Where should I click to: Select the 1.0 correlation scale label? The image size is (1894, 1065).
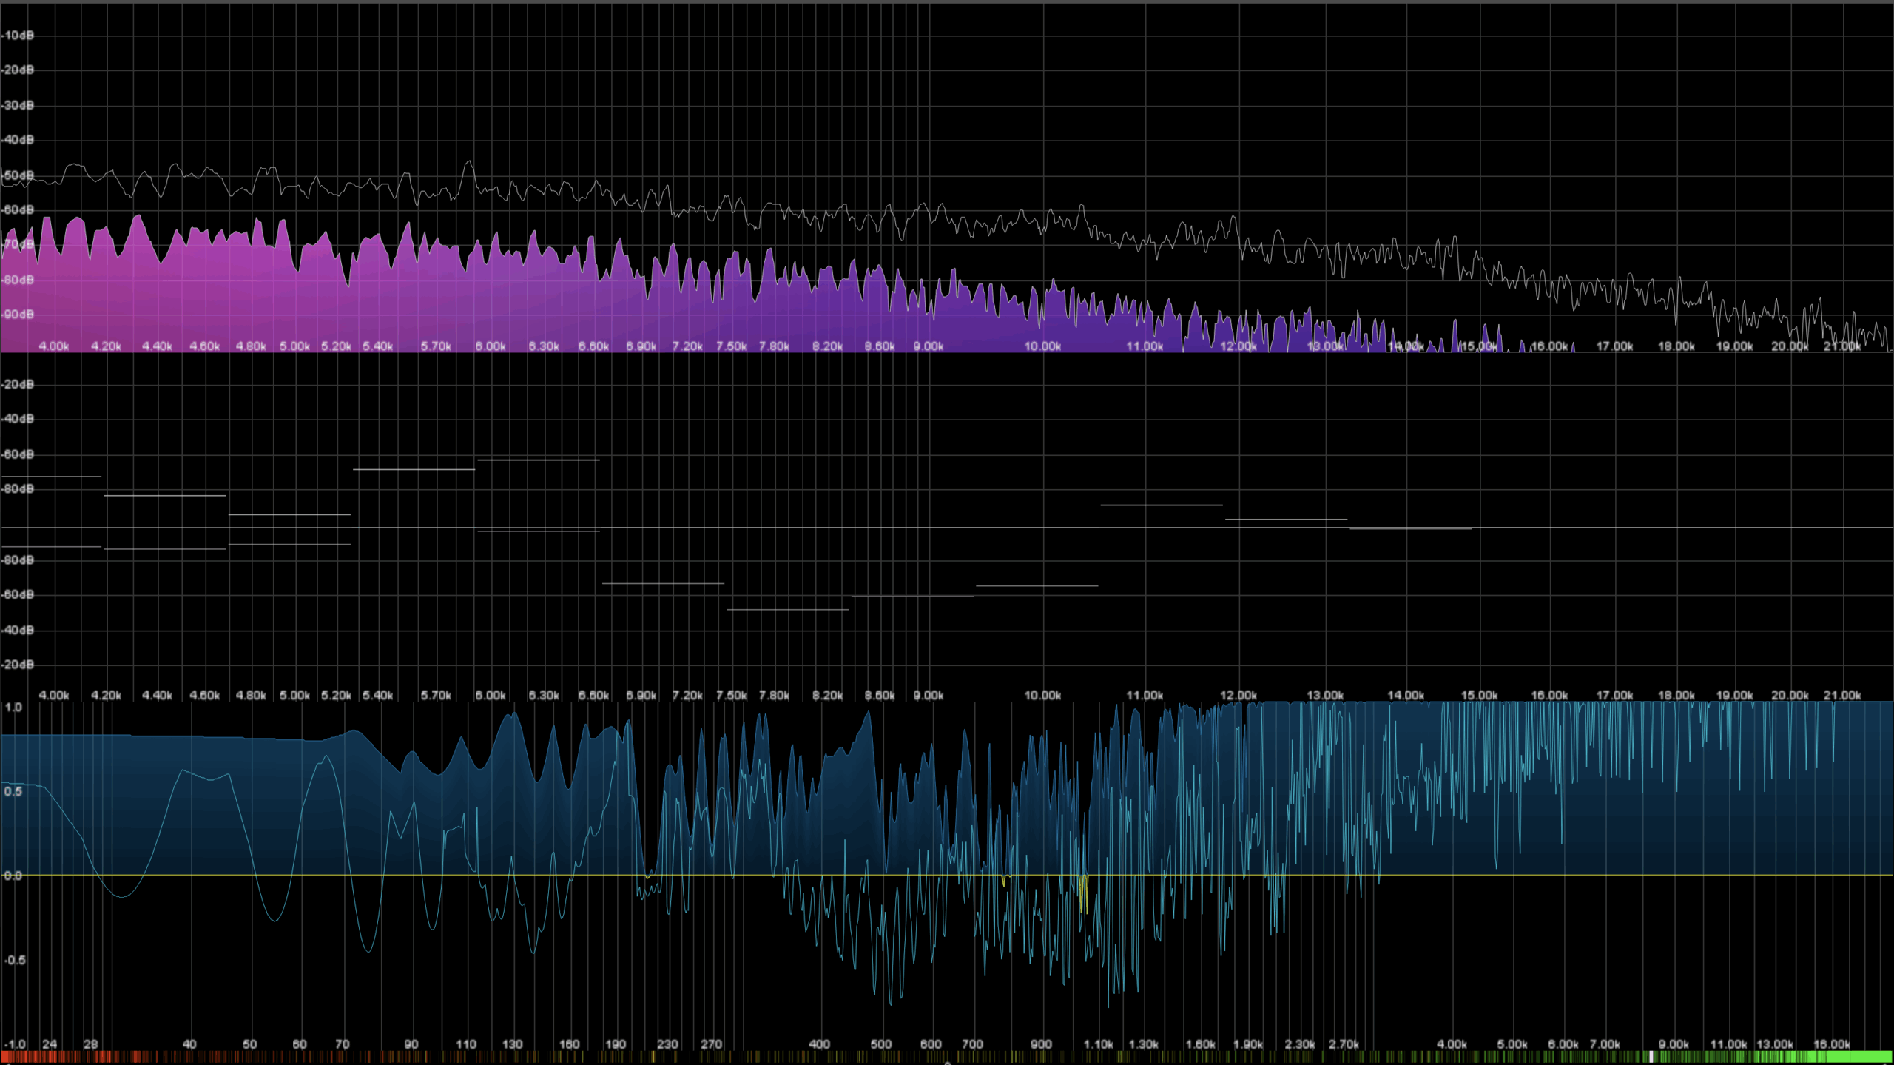click(x=13, y=708)
